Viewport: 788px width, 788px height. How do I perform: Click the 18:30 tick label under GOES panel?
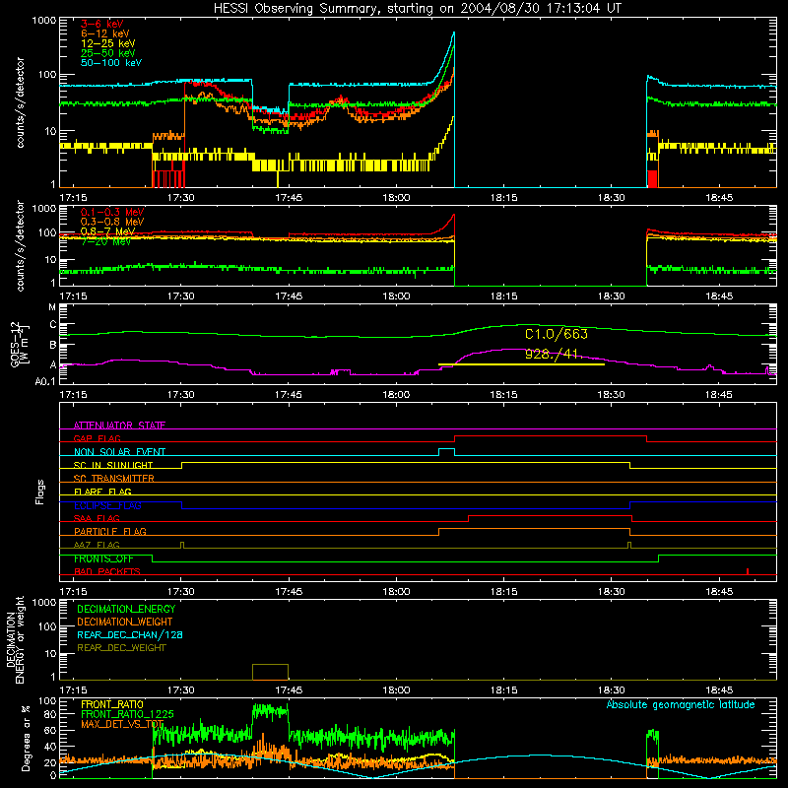tap(611, 395)
